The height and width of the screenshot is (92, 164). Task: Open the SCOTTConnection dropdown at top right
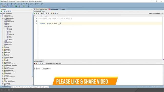coord(162,14)
